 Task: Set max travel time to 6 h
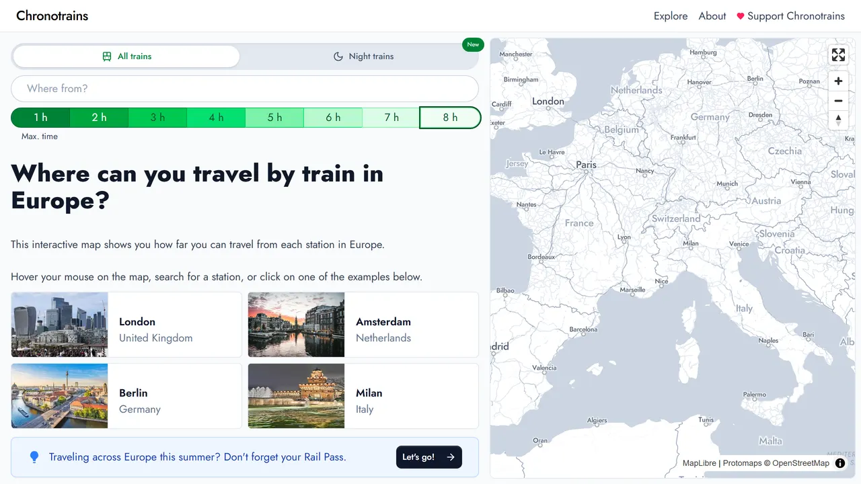pyautogui.click(x=333, y=118)
